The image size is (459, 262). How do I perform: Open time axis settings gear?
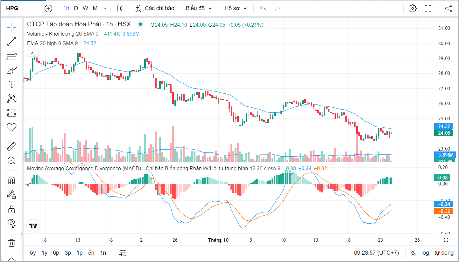pyautogui.click(x=446, y=240)
